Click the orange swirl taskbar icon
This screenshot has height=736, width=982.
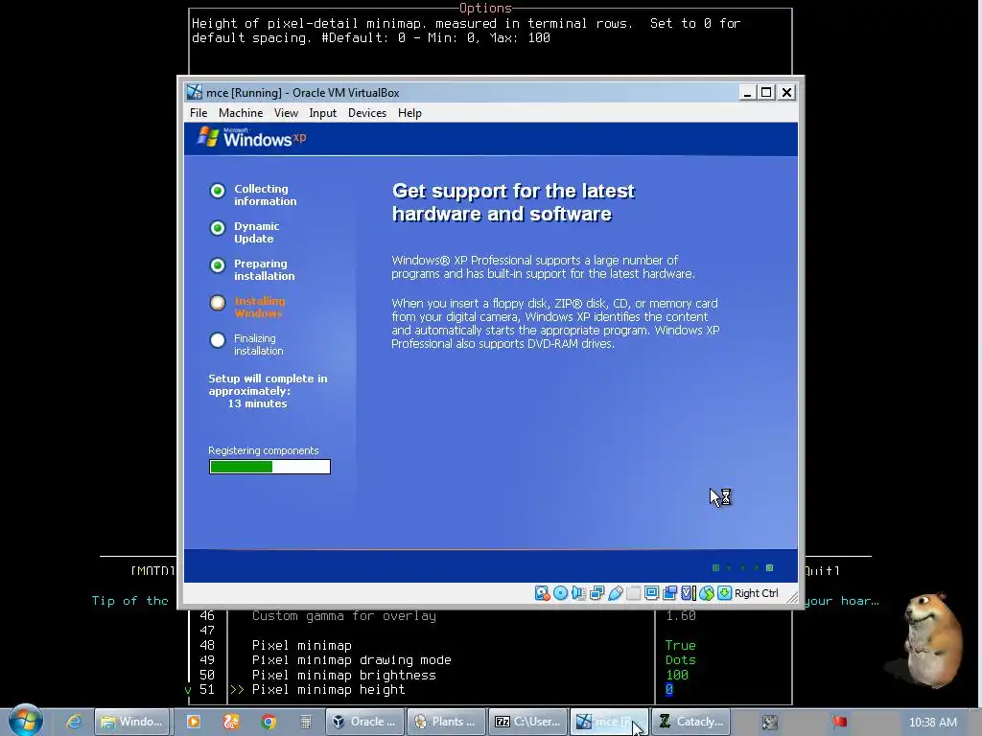point(231,722)
